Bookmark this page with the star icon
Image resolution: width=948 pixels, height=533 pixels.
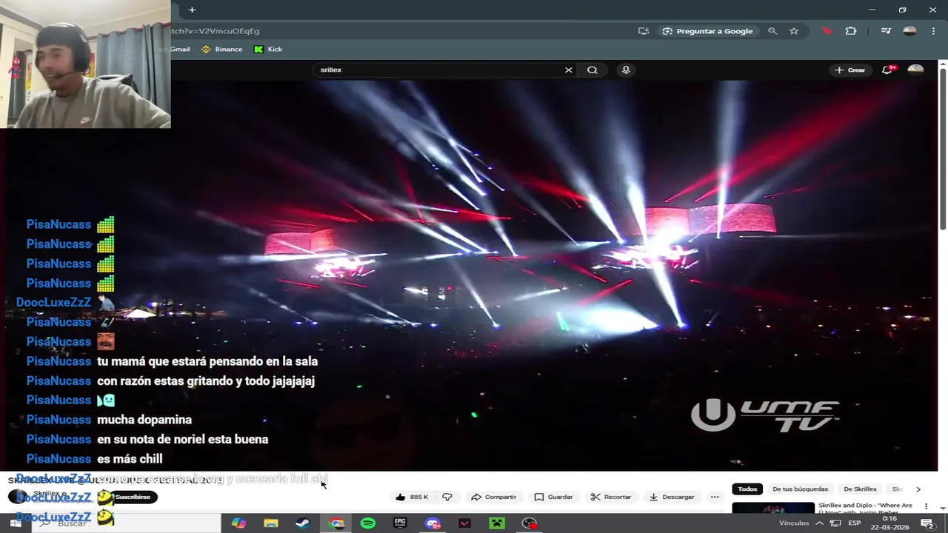point(794,31)
